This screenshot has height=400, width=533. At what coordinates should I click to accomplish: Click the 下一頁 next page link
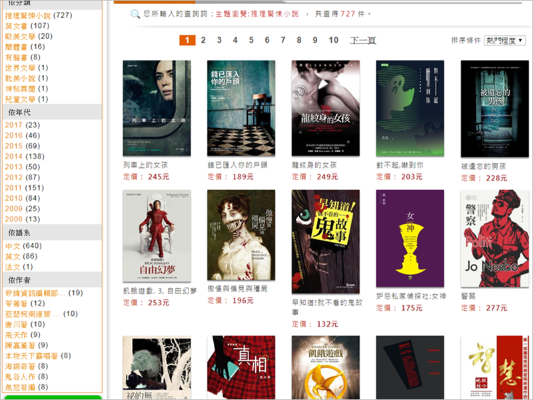[x=363, y=41]
